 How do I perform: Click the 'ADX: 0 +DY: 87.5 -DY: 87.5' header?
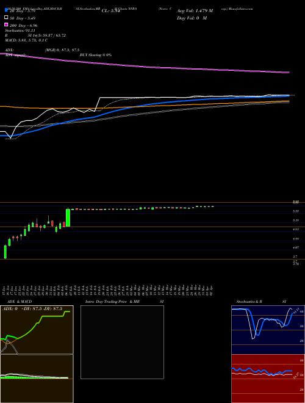(32, 309)
